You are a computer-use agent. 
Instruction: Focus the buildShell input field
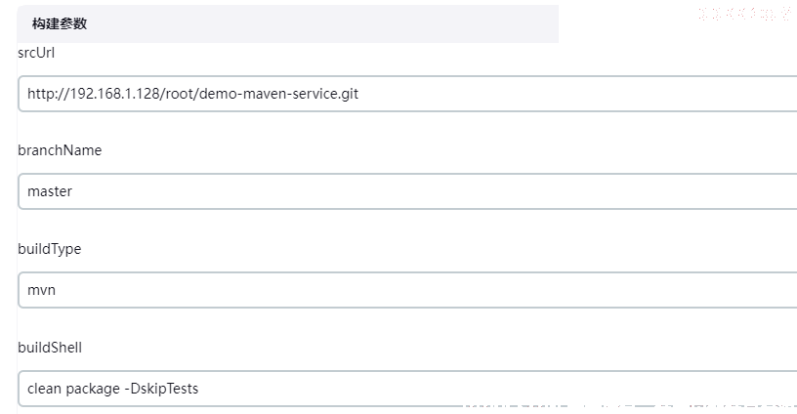(x=407, y=388)
